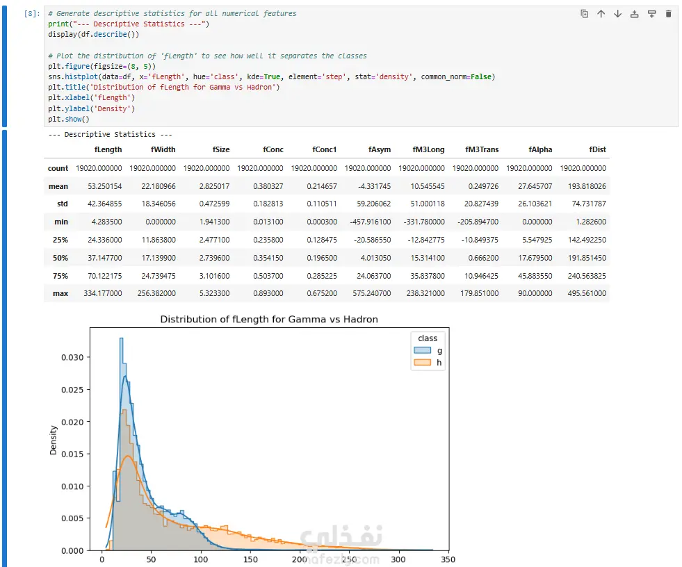The width and height of the screenshot is (682, 567).
Task: Click the display(df.describe()) code line
Action: [94, 34]
